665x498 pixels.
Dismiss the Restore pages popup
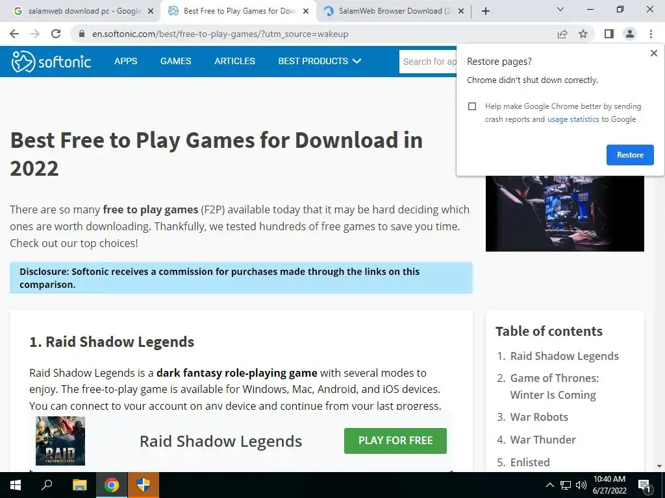click(x=653, y=53)
